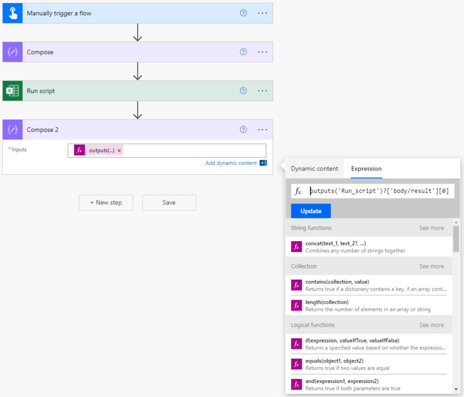Screen dimensions: 464x397
Task: Open help for the Run script step
Action: [243, 91]
